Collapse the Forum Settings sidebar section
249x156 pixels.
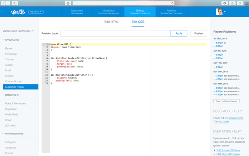pos(3,134)
